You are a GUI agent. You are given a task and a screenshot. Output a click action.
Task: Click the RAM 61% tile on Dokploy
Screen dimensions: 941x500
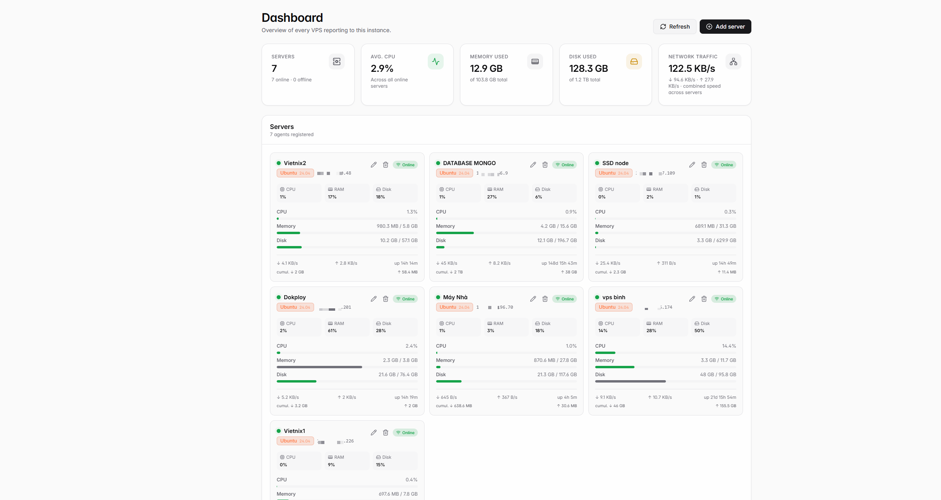click(347, 327)
